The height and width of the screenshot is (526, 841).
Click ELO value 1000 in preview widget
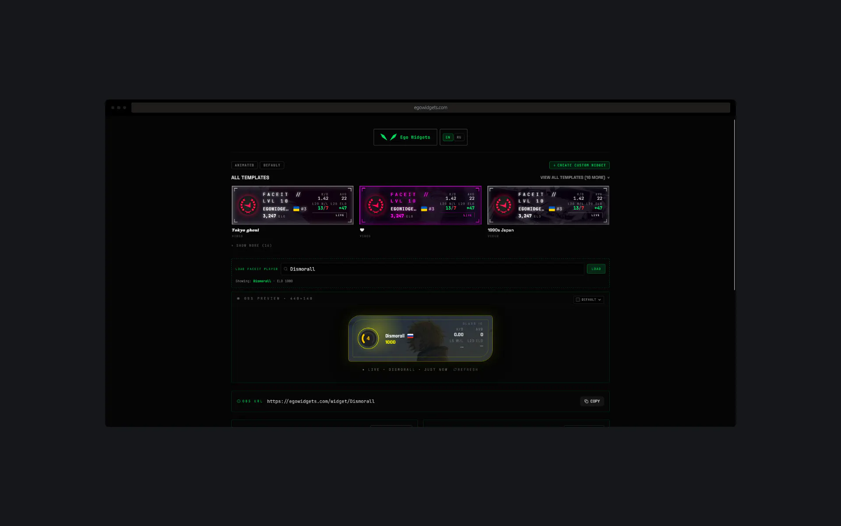tap(390, 342)
